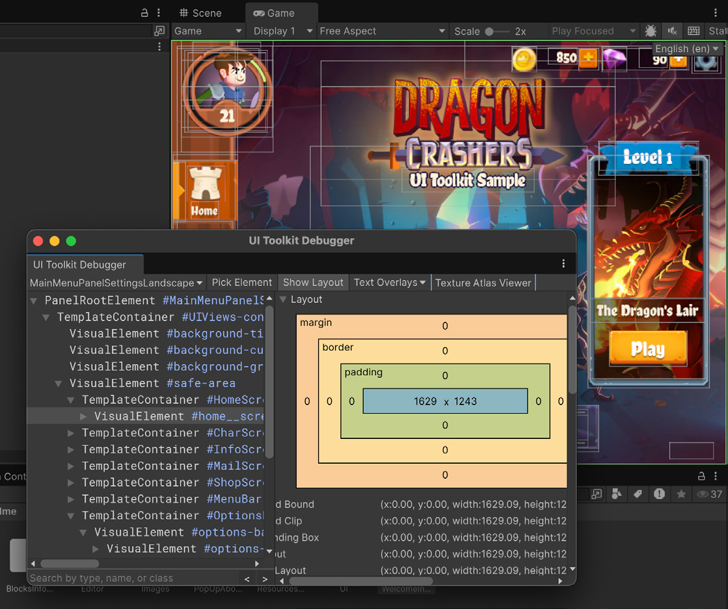Click the settings gear icon in the game view
The width and height of the screenshot is (728, 609).
[x=706, y=63]
